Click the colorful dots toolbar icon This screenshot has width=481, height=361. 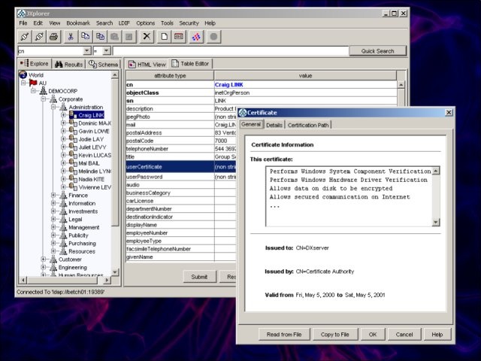pos(196,36)
